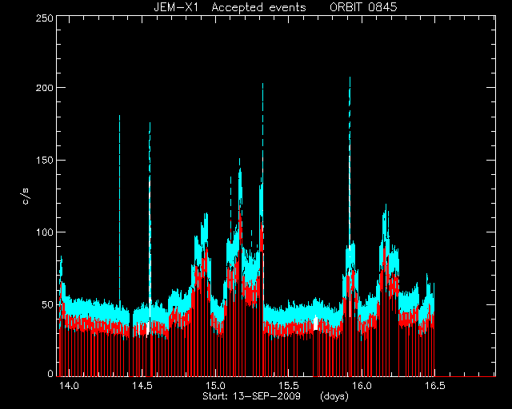Click the 16.5 x-axis tick label
Screen dimensions: 512x409
[x=435, y=386]
